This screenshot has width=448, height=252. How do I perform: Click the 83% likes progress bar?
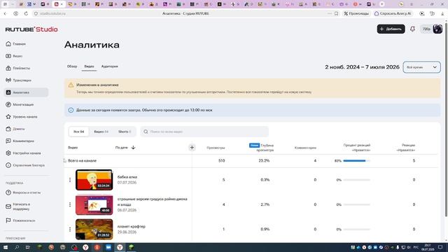click(356, 160)
